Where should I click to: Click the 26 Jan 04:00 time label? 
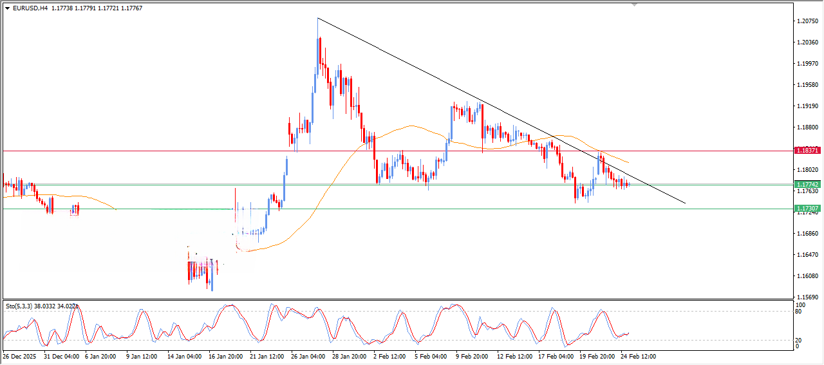click(x=309, y=356)
